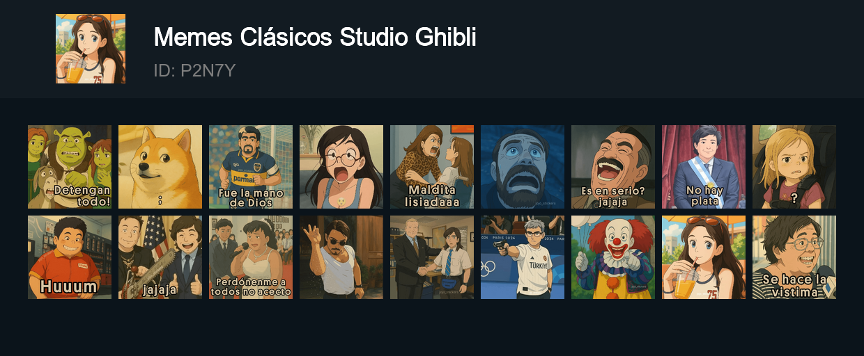The width and height of the screenshot is (864, 356).
Task: Click the "Es en serio? jajaja" sticker
Action: point(613,167)
